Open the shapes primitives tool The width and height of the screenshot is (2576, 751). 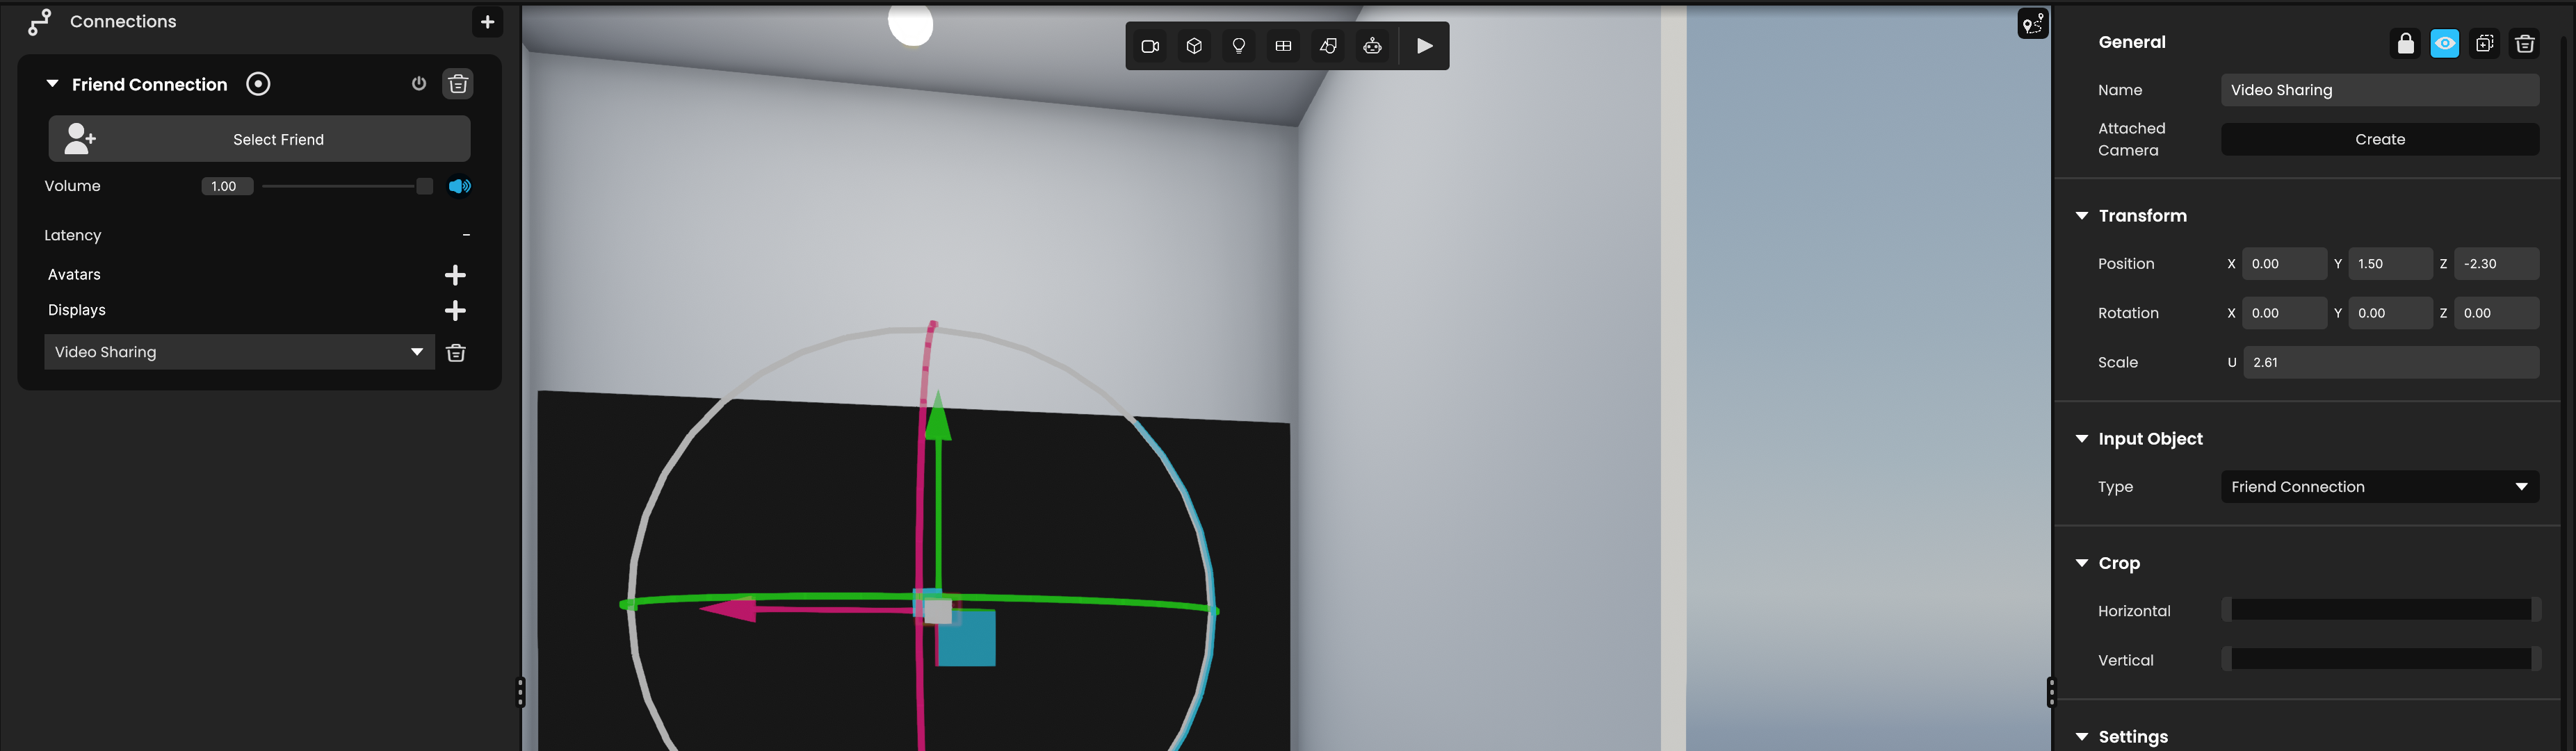coord(1328,46)
